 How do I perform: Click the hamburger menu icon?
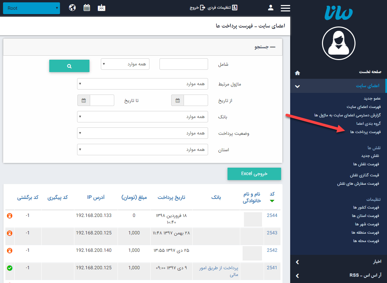pyautogui.click(x=285, y=7)
